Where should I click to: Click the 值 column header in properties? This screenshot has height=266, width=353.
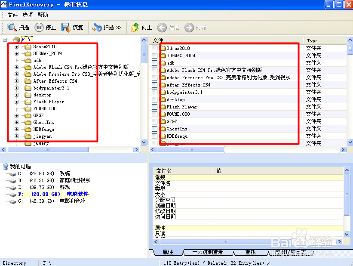278,170
